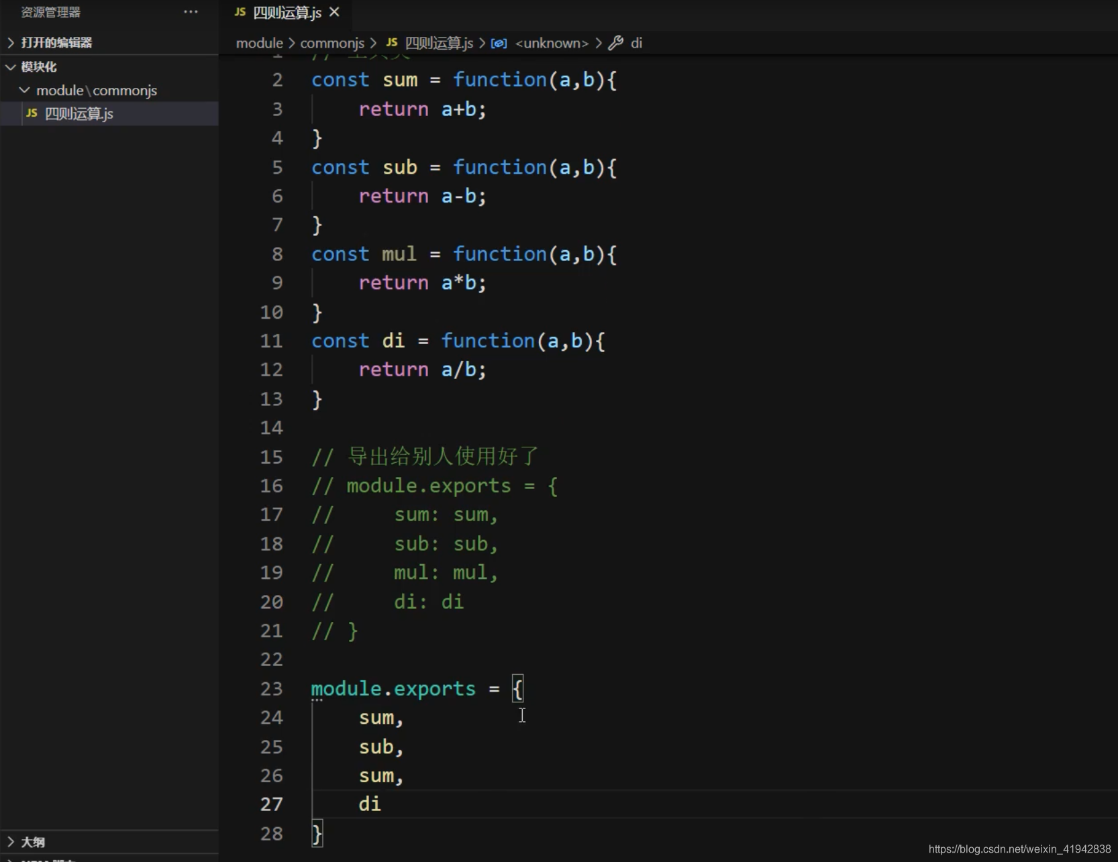Click the <unknown> breadcrumb symbol
The width and height of the screenshot is (1118, 862).
[x=552, y=43]
